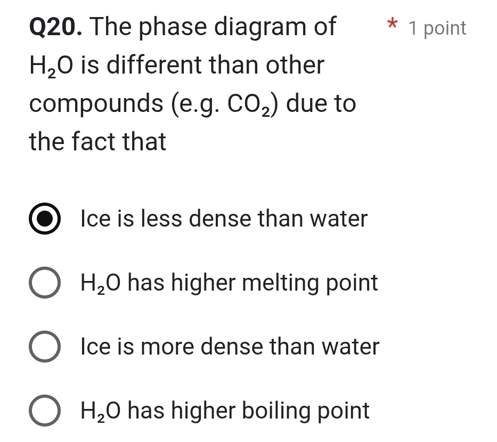Click the "Q20." question number
The image size is (497, 442).
[56, 27]
